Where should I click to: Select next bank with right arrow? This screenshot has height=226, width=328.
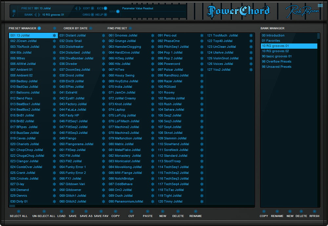point(39,15)
